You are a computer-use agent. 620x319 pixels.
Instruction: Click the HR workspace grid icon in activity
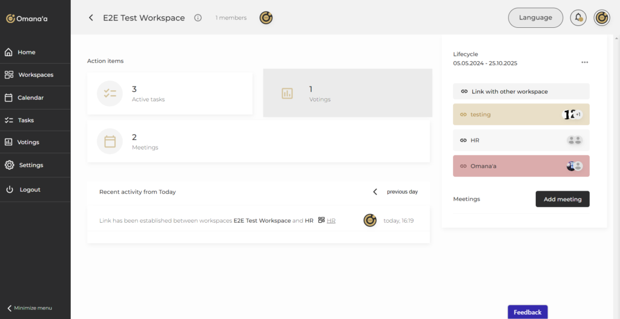(x=322, y=220)
